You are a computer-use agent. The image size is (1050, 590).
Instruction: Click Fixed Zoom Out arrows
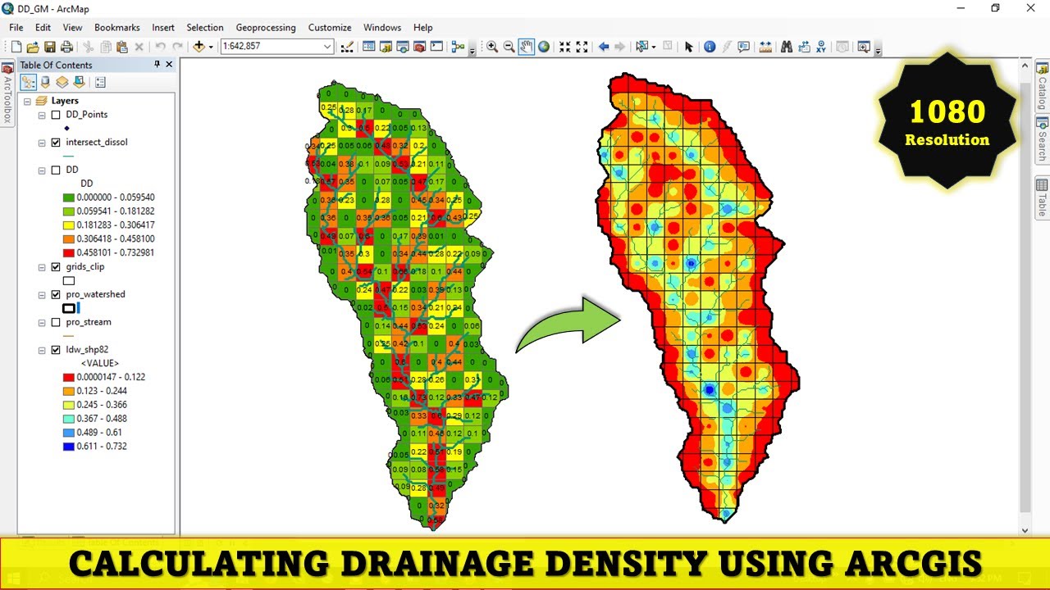coord(582,47)
